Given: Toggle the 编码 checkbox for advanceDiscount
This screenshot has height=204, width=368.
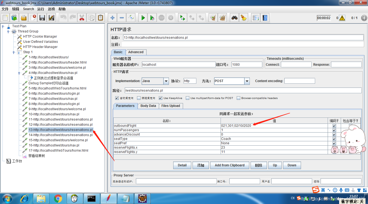Looking at the screenshot, I should 334,134.
